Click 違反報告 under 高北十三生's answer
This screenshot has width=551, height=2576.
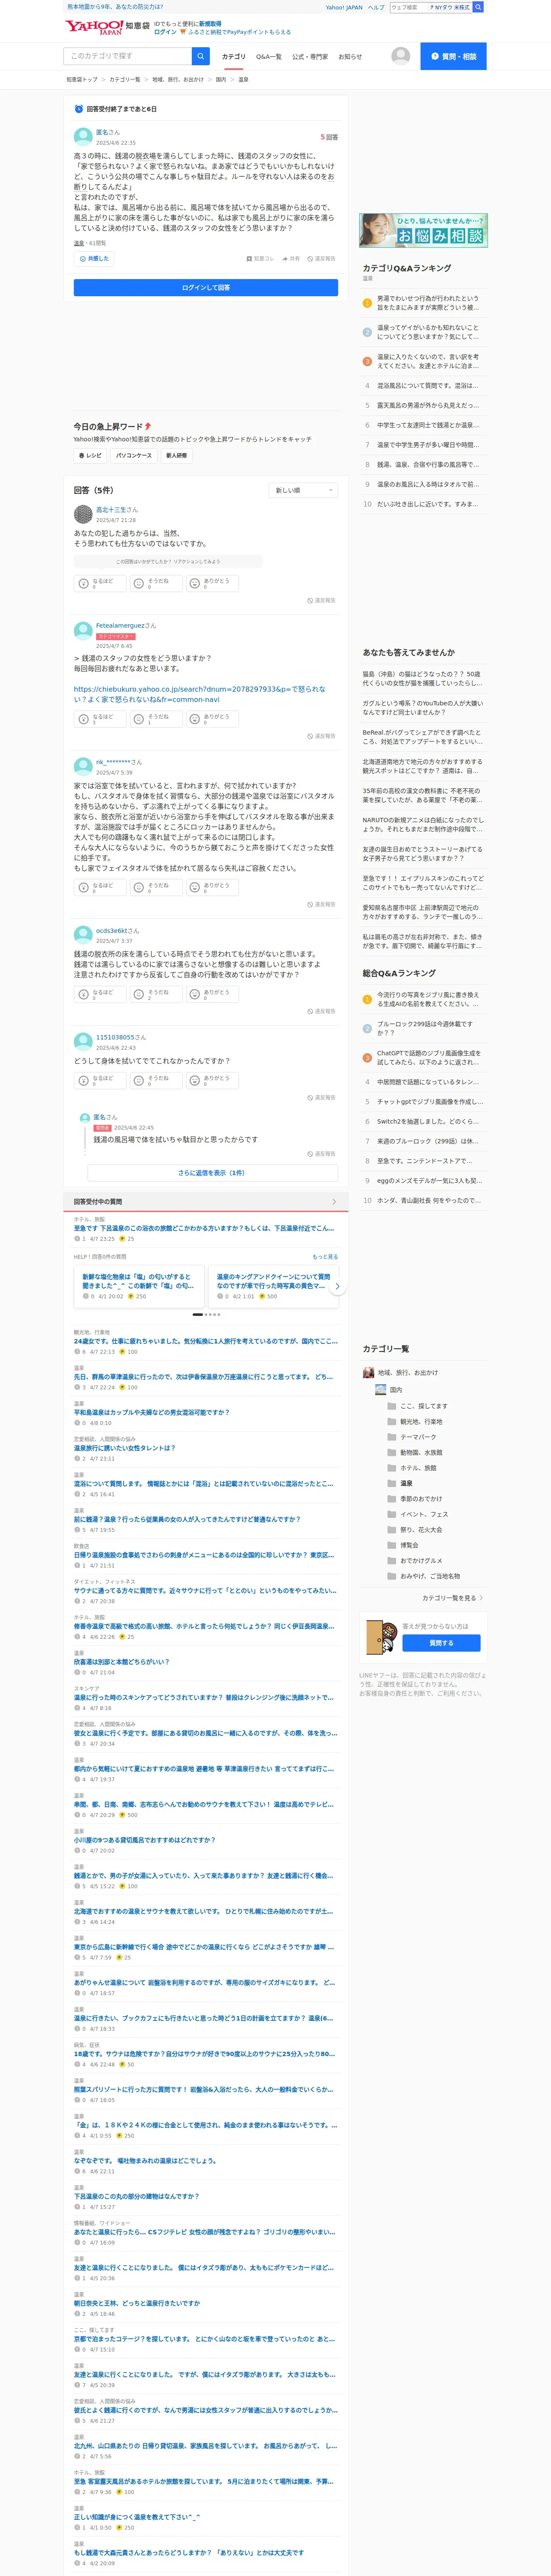(321, 601)
